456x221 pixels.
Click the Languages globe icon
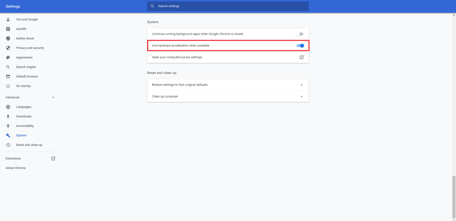tap(8, 107)
